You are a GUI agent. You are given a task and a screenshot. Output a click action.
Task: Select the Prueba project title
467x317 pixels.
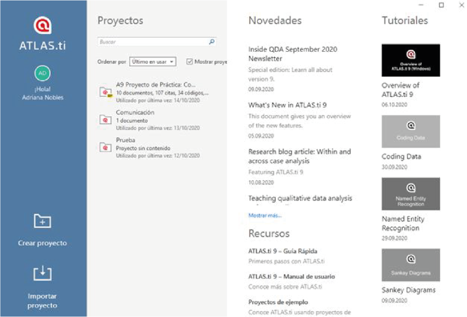125,140
